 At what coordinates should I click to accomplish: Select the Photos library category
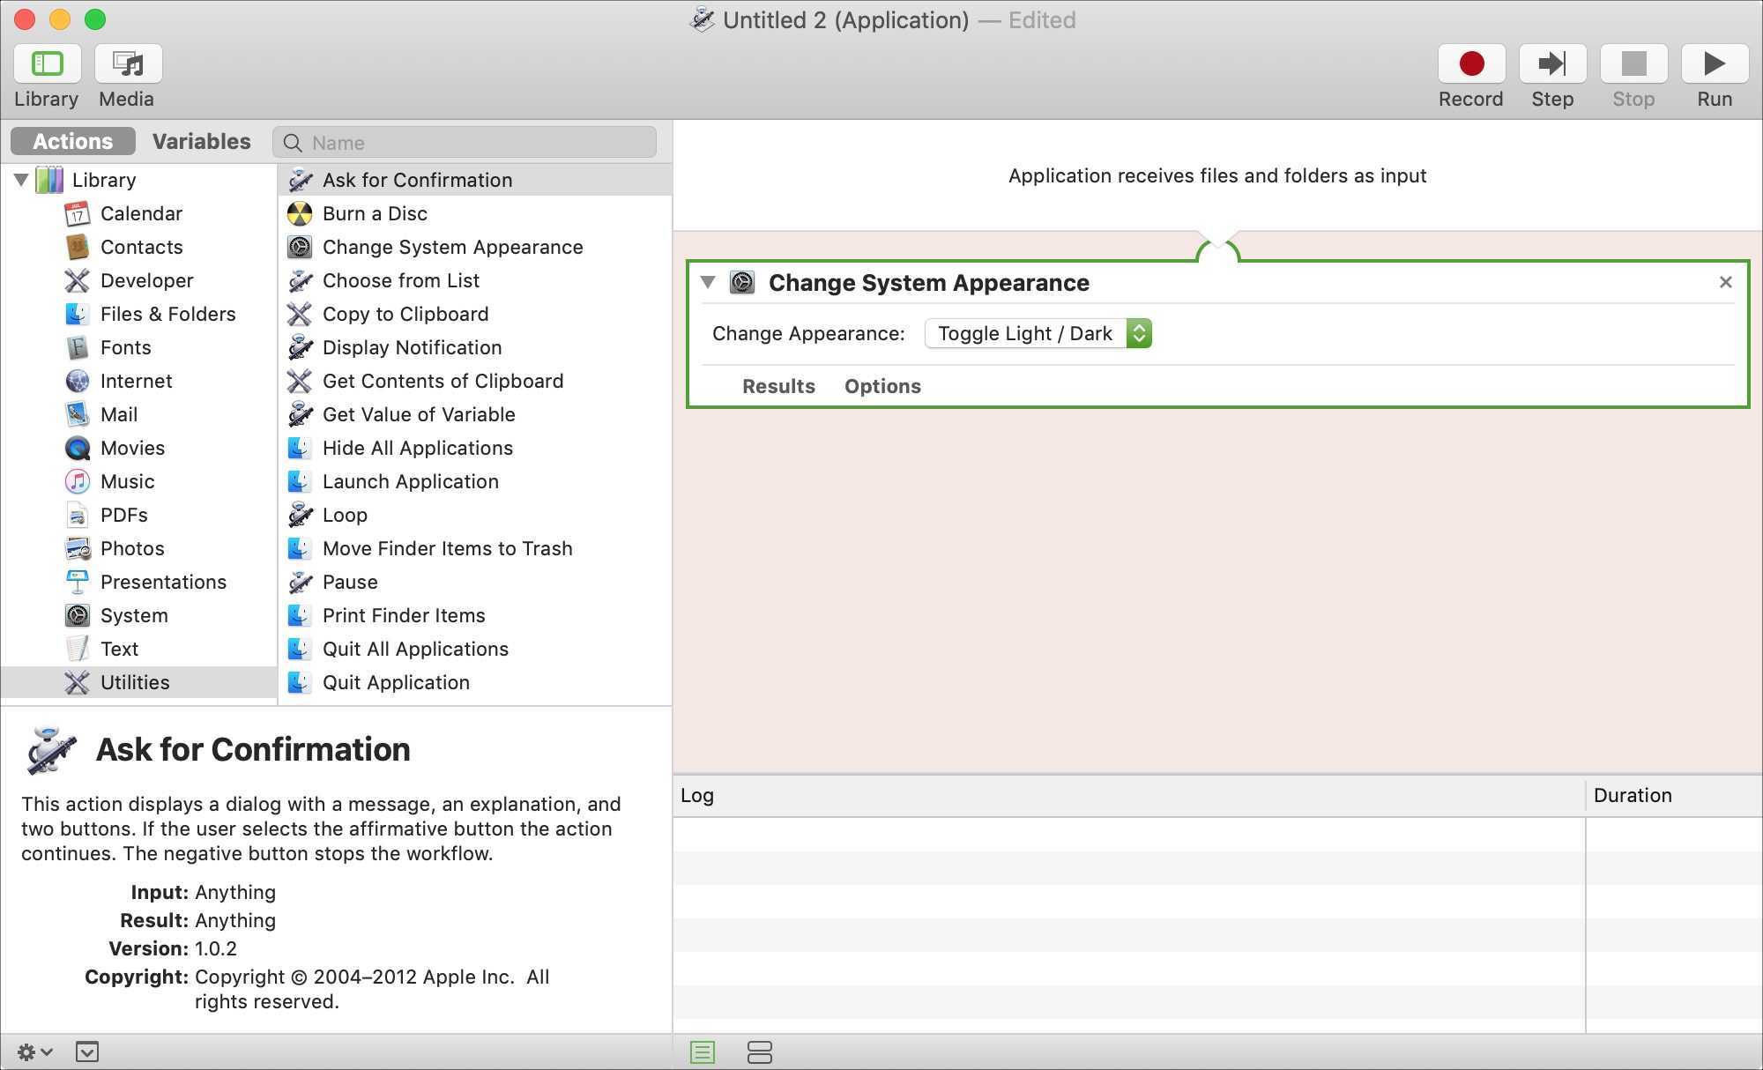(132, 548)
